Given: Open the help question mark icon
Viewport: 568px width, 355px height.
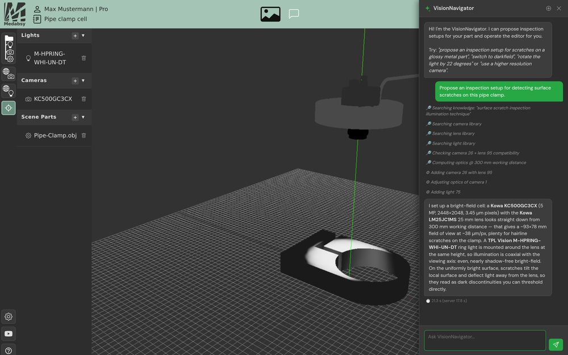Looking at the screenshot, I should (9, 350).
